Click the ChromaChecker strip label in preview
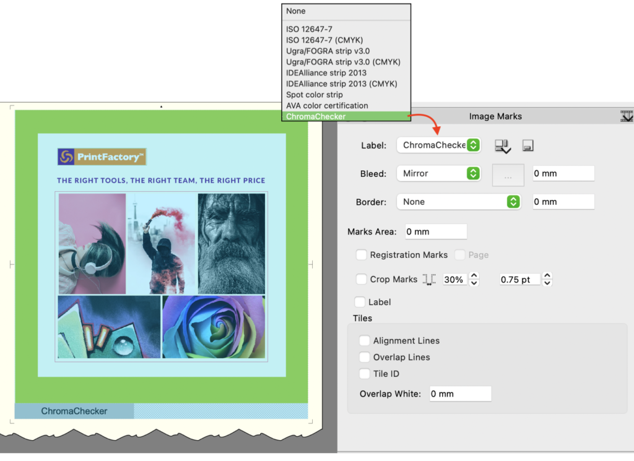 coord(74,411)
